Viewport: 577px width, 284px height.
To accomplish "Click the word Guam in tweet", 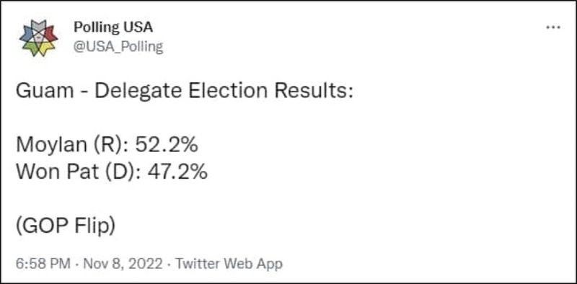I will [x=45, y=91].
